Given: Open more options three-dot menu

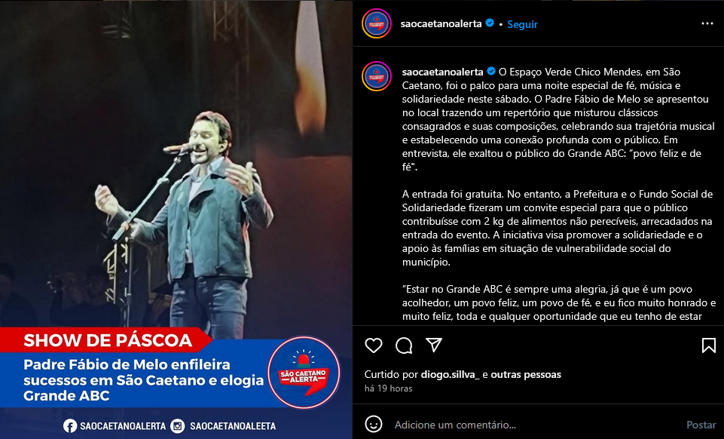Looking at the screenshot, I should pos(707,23).
